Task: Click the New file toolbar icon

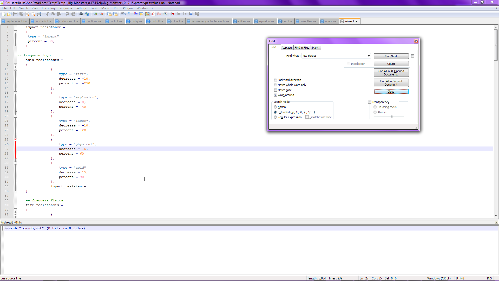Action: (x=4, y=14)
